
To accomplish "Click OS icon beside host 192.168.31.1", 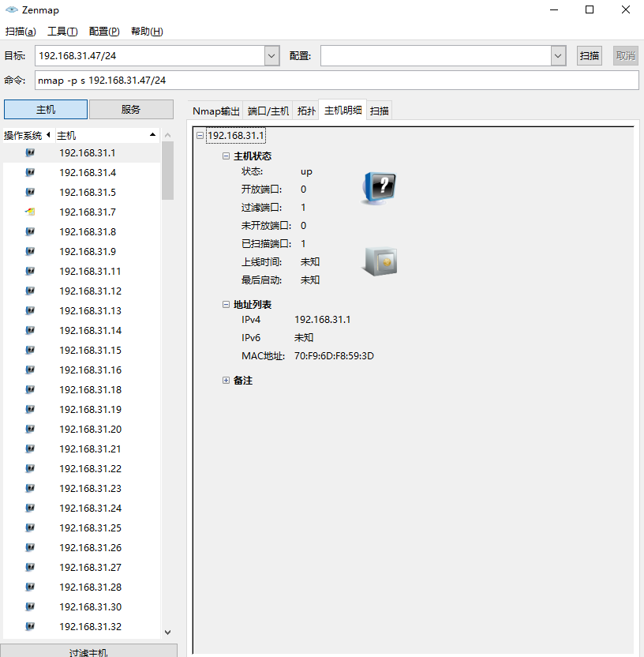I will pos(30,152).
